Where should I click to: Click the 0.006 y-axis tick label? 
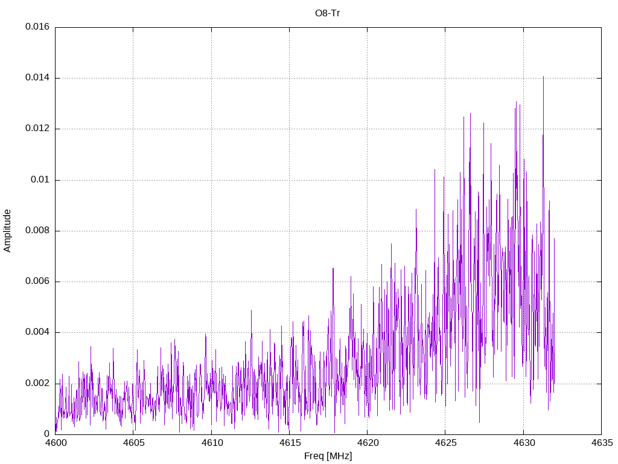37,282
